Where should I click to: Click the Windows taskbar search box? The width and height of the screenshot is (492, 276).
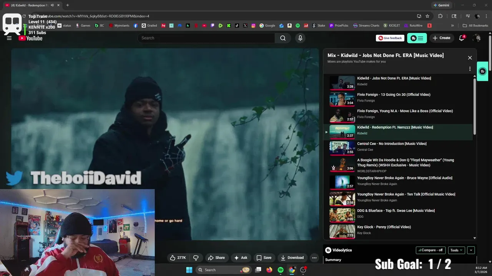(x=224, y=270)
